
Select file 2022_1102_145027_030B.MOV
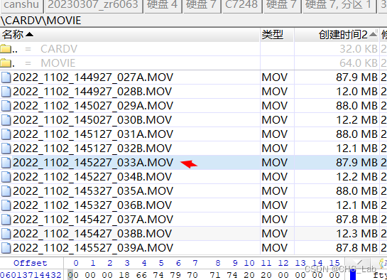[x=92, y=120]
